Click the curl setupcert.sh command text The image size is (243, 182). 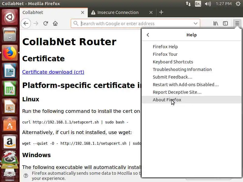point(75,122)
